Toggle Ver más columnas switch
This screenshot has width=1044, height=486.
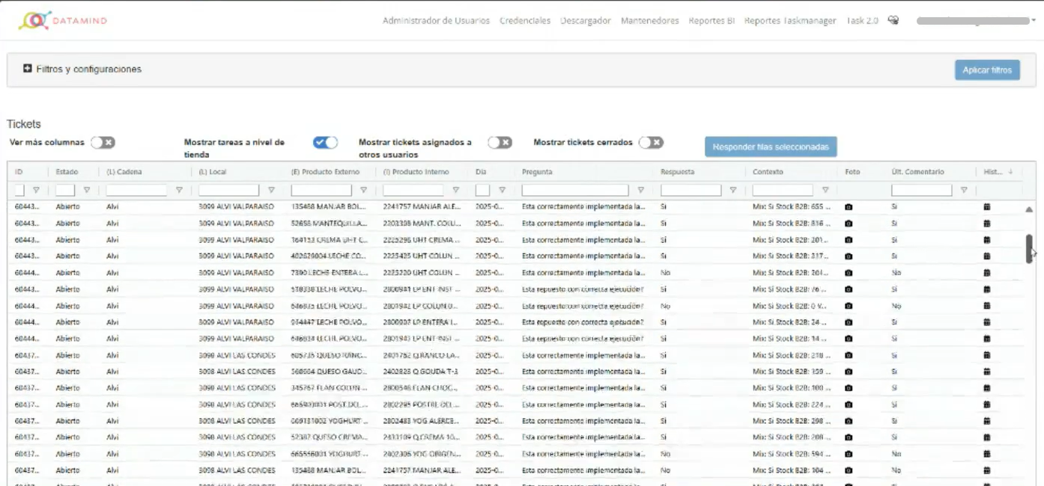(x=103, y=142)
